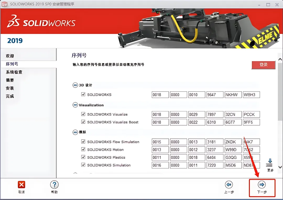Viewport: 283px width, 200px height.
Task: Toggle SOLIDWORKS Flow Simulation checkbox
Action: tap(83, 142)
